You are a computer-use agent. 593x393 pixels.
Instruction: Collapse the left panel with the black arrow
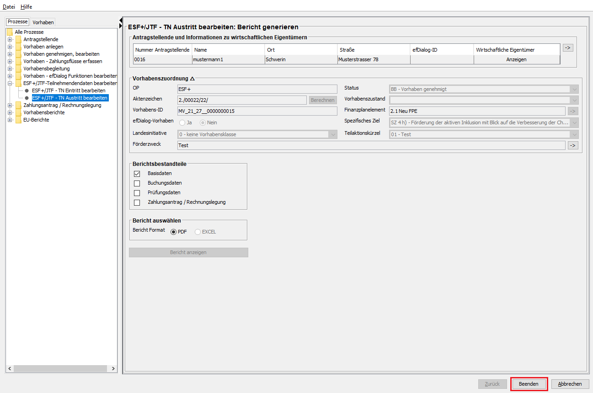click(121, 20)
